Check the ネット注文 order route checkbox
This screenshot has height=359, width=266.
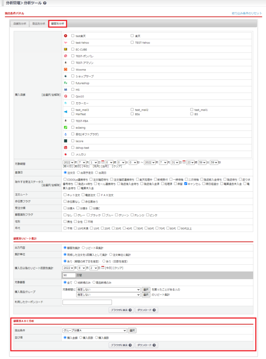[x=65, y=195]
